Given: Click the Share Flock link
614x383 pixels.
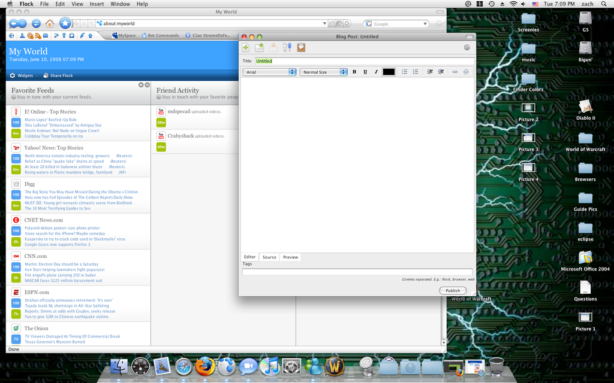Looking at the screenshot, I should click(x=58, y=75).
